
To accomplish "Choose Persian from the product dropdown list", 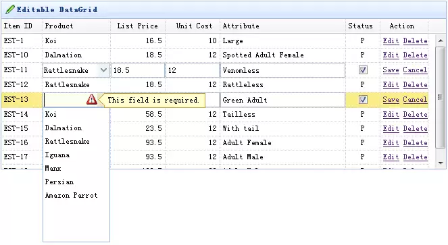I will pyautogui.click(x=76, y=182).
